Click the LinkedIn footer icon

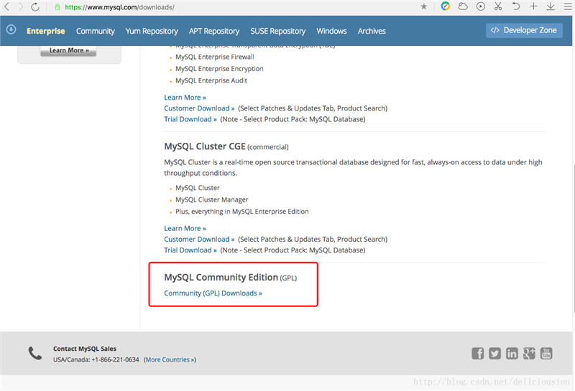pos(512,353)
